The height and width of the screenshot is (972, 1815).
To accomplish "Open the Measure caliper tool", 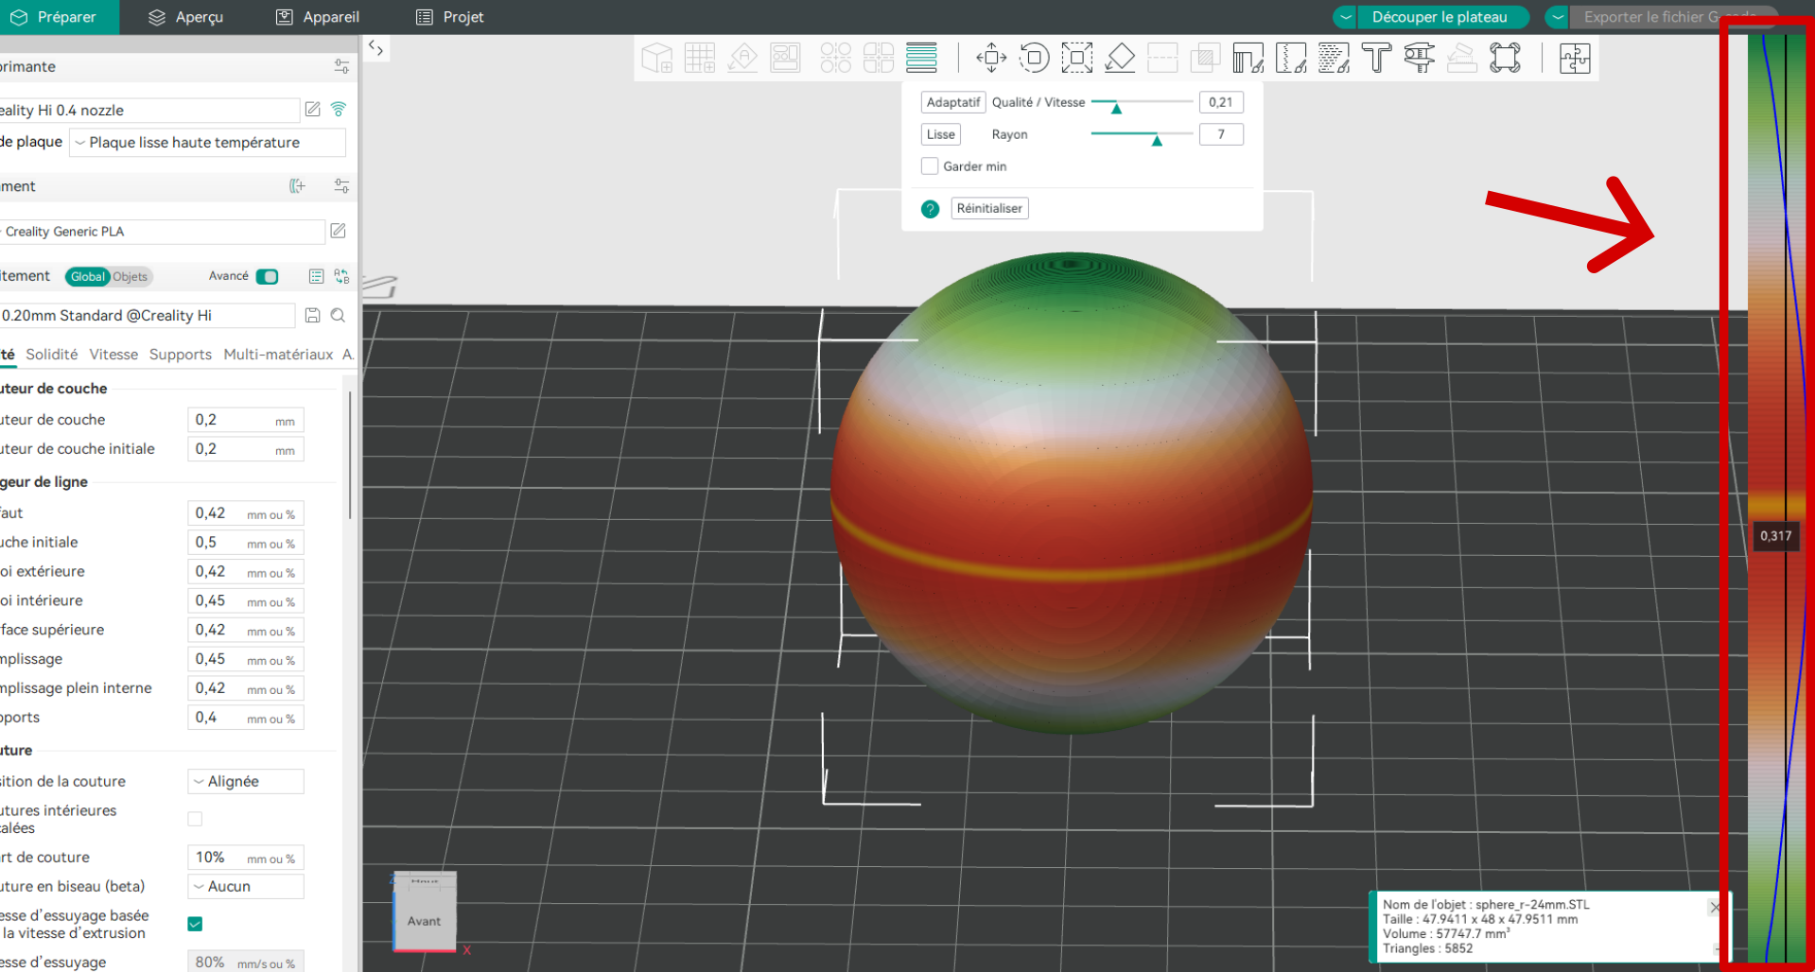I will click(1419, 58).
